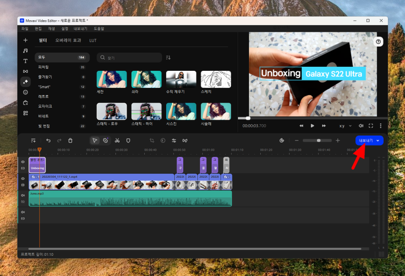Viewport: 405px width, 276px height.
Task: Click the scissors split clip tool
Action: click(x=117, y=141)
